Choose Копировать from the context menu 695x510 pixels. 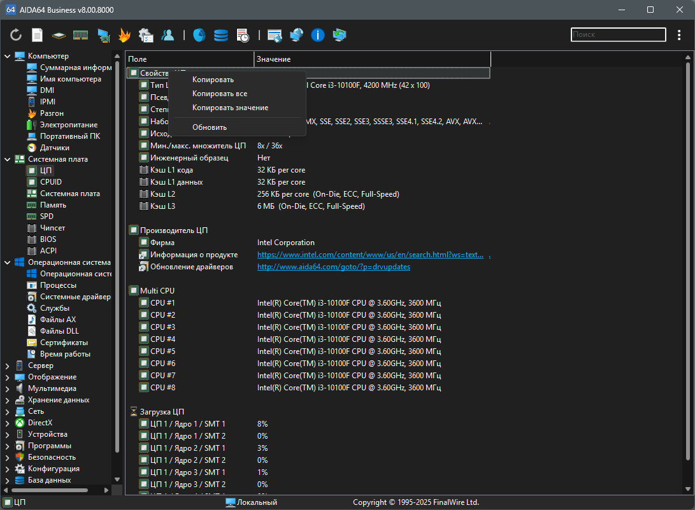click(238, 80)
